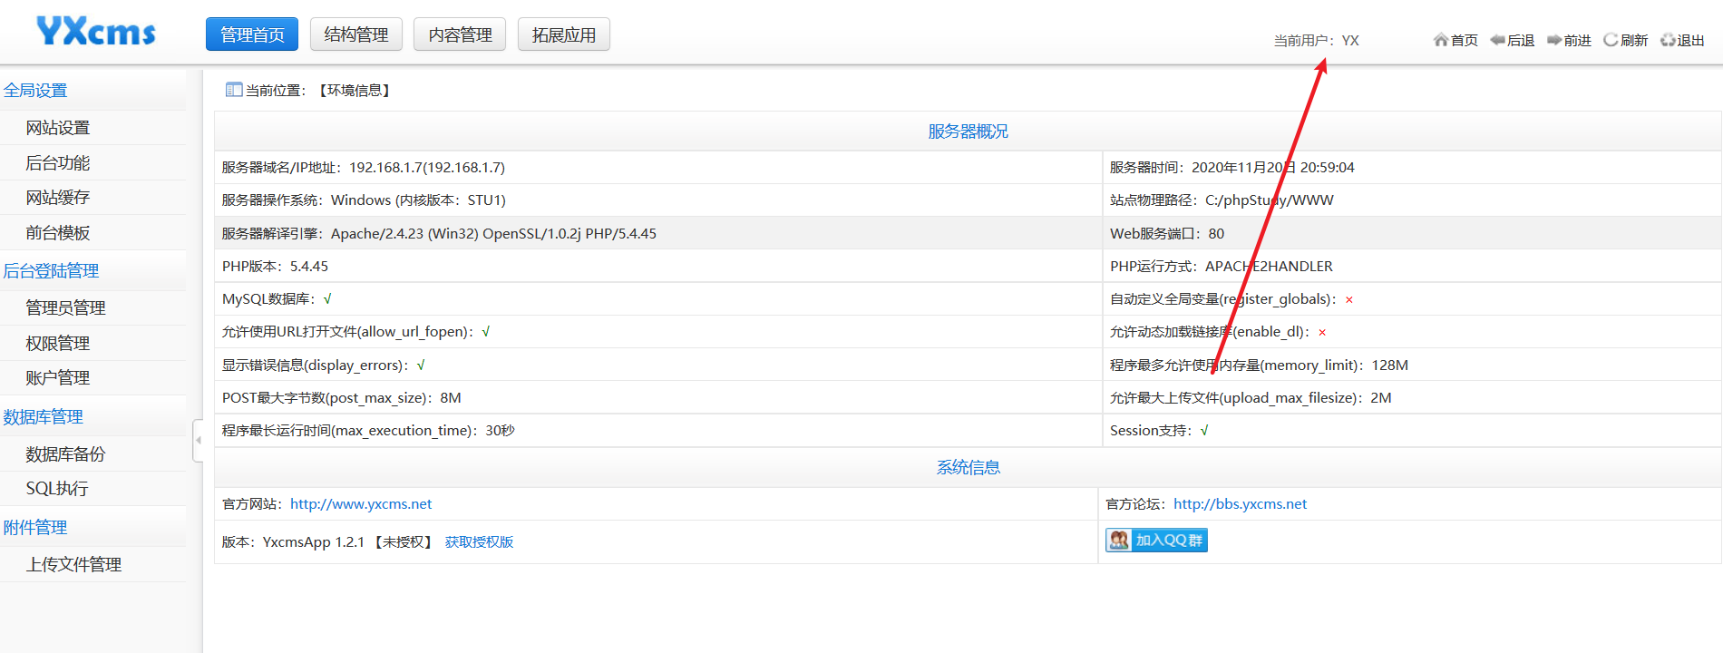
Task: Select 数据库备份 in the sidebar
Action: point(65,454)
